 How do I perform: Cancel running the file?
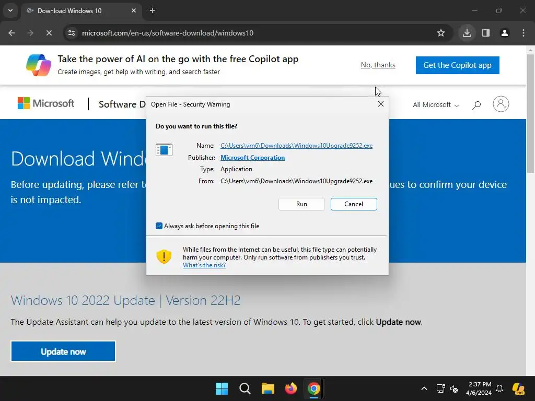coord(354,204)
